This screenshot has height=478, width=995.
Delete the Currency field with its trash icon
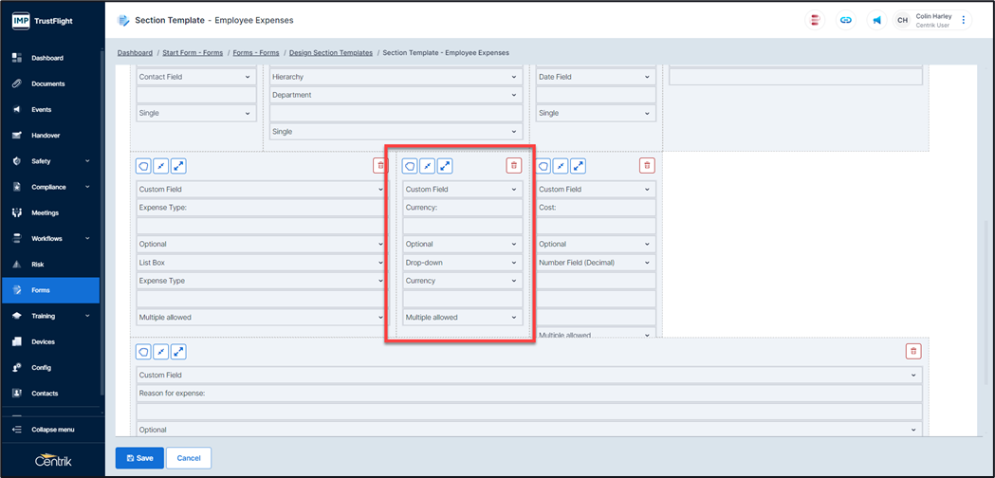(513, 166)
